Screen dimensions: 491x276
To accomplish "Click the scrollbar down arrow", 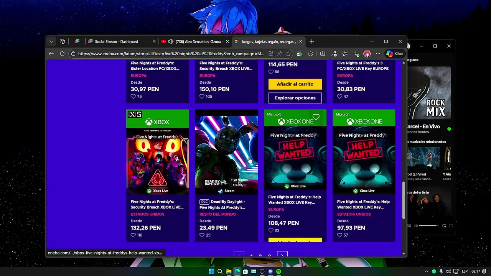I will pyautogui.click(x=404, y=253).
